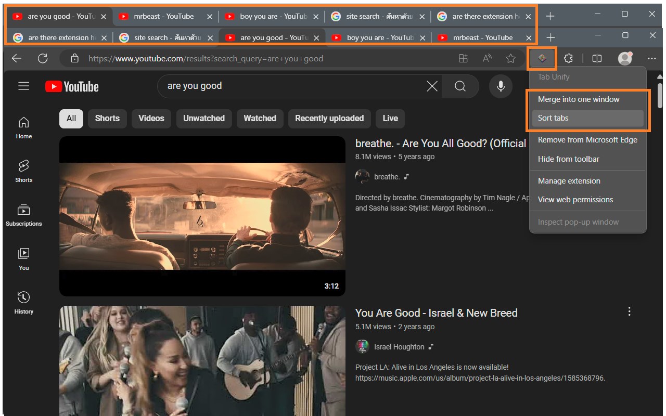The height and width of the screenshot is (416, 666).
Task: Click the Tab Unify extension icon
Action: pos(542,58)
